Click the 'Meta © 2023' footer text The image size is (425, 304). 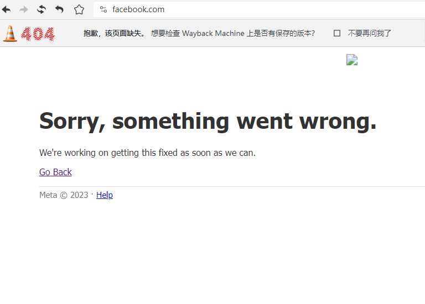(64, 195)
